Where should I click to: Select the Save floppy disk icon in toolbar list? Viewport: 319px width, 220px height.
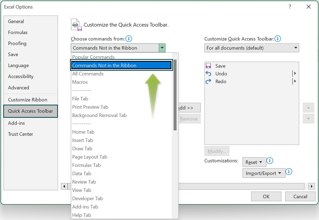click(208, 66)
